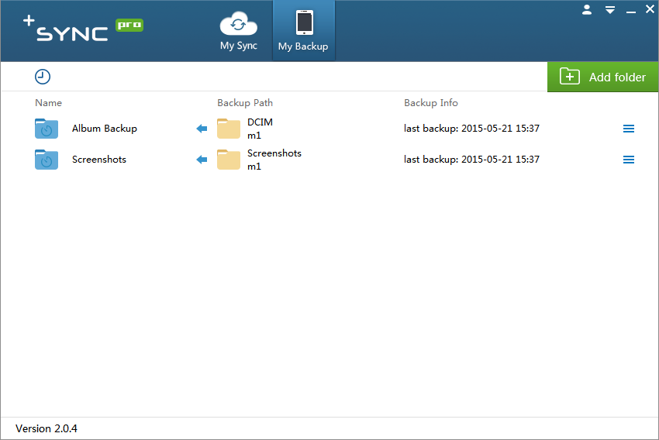Select the Screenshots entry name
This screenshot has width=659, height=440.
click(99, 160)
